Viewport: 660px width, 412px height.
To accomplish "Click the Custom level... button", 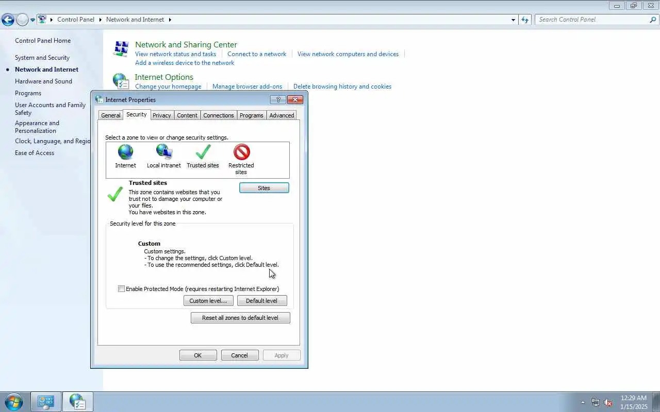I will click(x=208, y=301).
